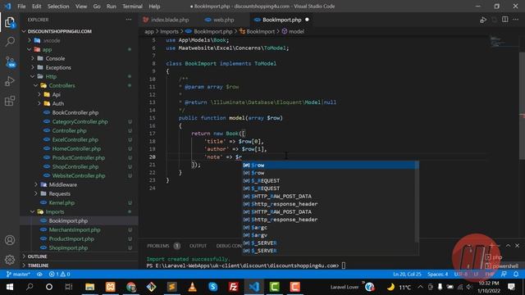The width and height of the screenshot is (525, 295).
Task: Open the Extensions view
Action: [10, 100]
